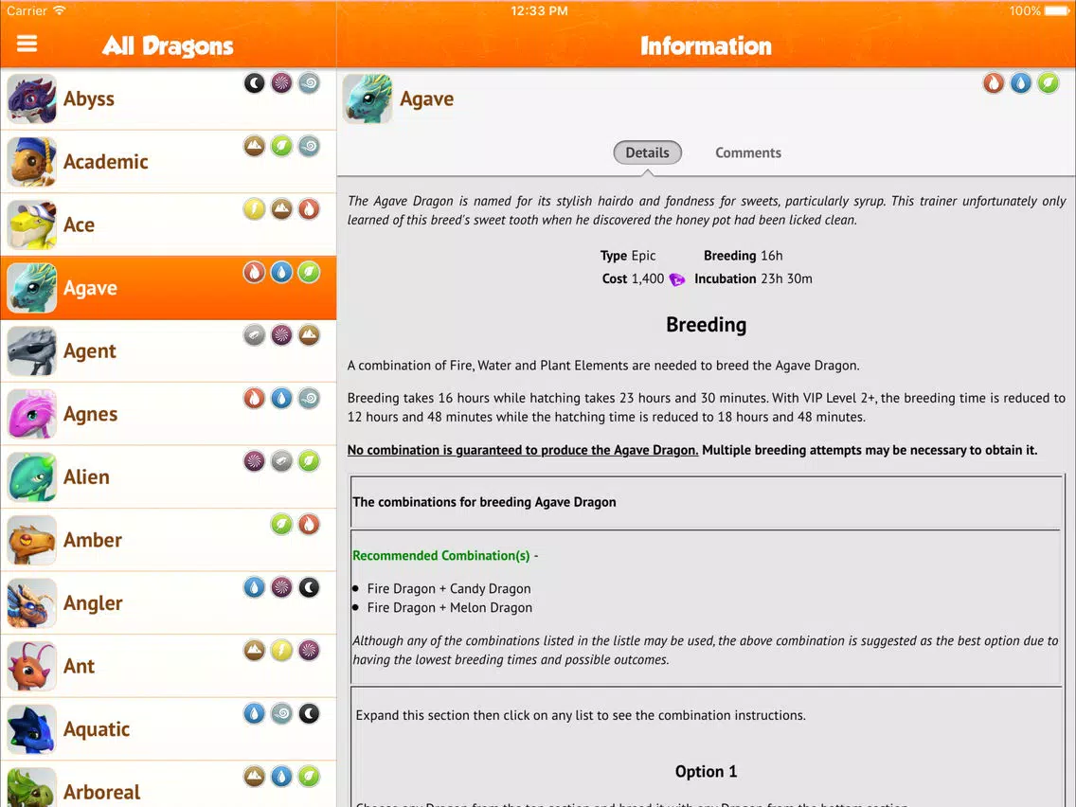The height and width of the screenshot is (807, 1076).
Task: Click water drop icon on Agave list row
Action: pos(281,273)
